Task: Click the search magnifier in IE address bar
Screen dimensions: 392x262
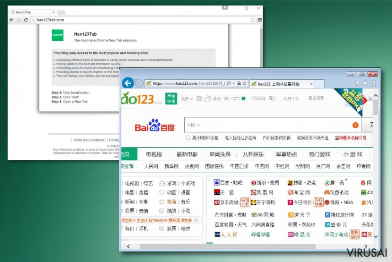Action: tap(229, 83)
